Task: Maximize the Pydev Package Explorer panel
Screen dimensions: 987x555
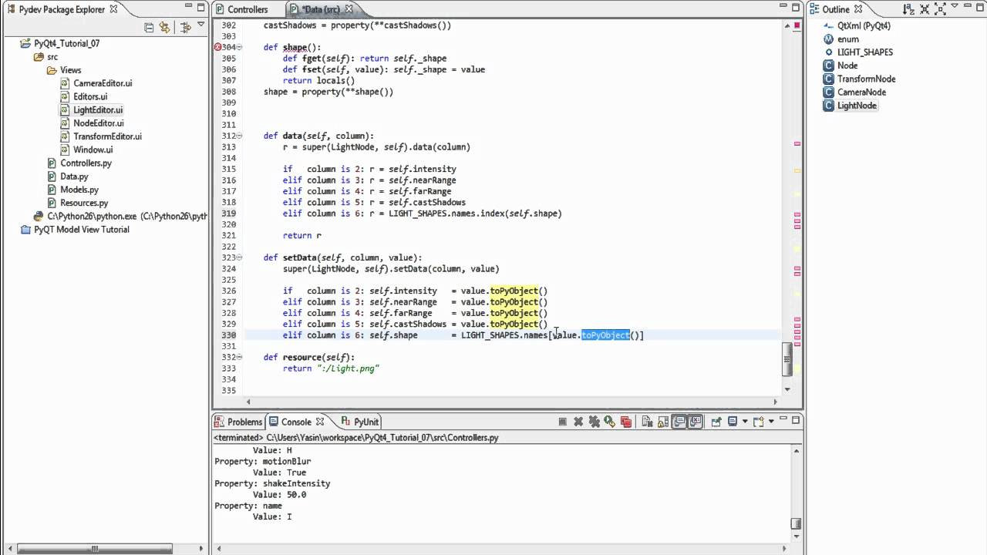Action: [201, 8]
